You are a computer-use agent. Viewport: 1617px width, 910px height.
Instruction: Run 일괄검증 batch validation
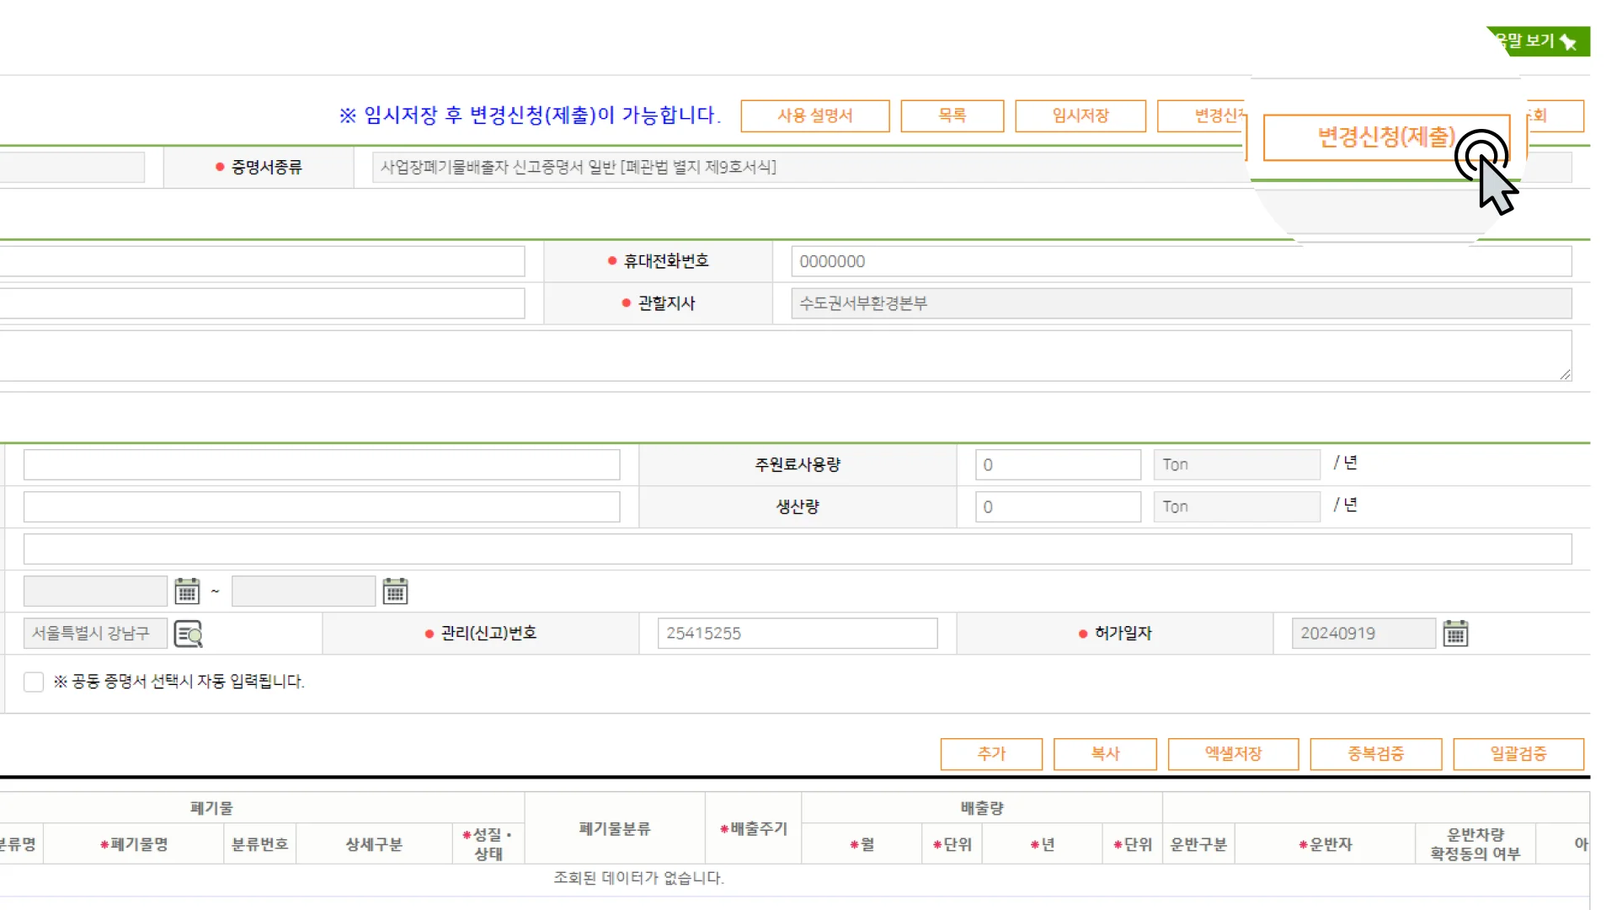[1518, 754]
